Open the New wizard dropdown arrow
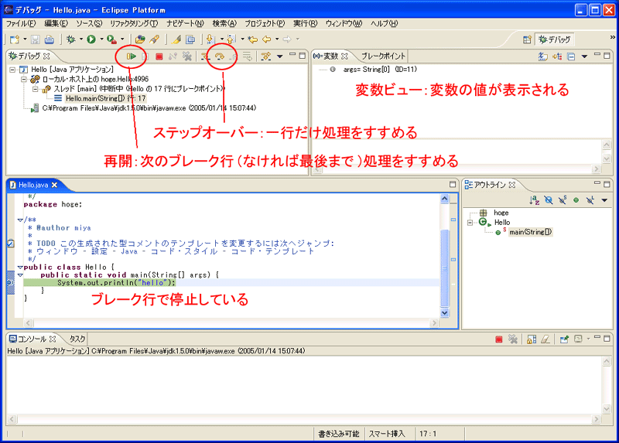619x443 pixels. (x=25, y=39)
